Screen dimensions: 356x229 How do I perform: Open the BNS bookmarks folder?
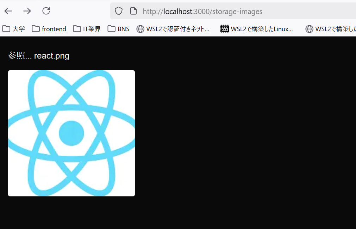pyautogui.click(x=118, y=29)
